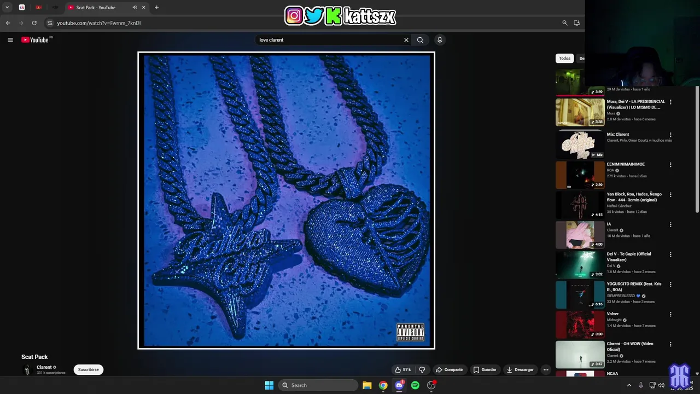The height and width of the screenshot is (394, 700).
Task: Open Chrome from the taskbar
Action: point(383,385)
